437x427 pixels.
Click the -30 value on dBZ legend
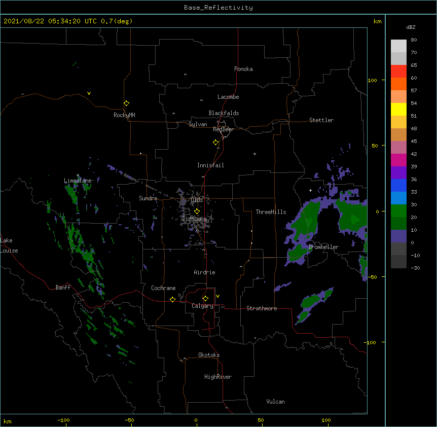point(415,268)
